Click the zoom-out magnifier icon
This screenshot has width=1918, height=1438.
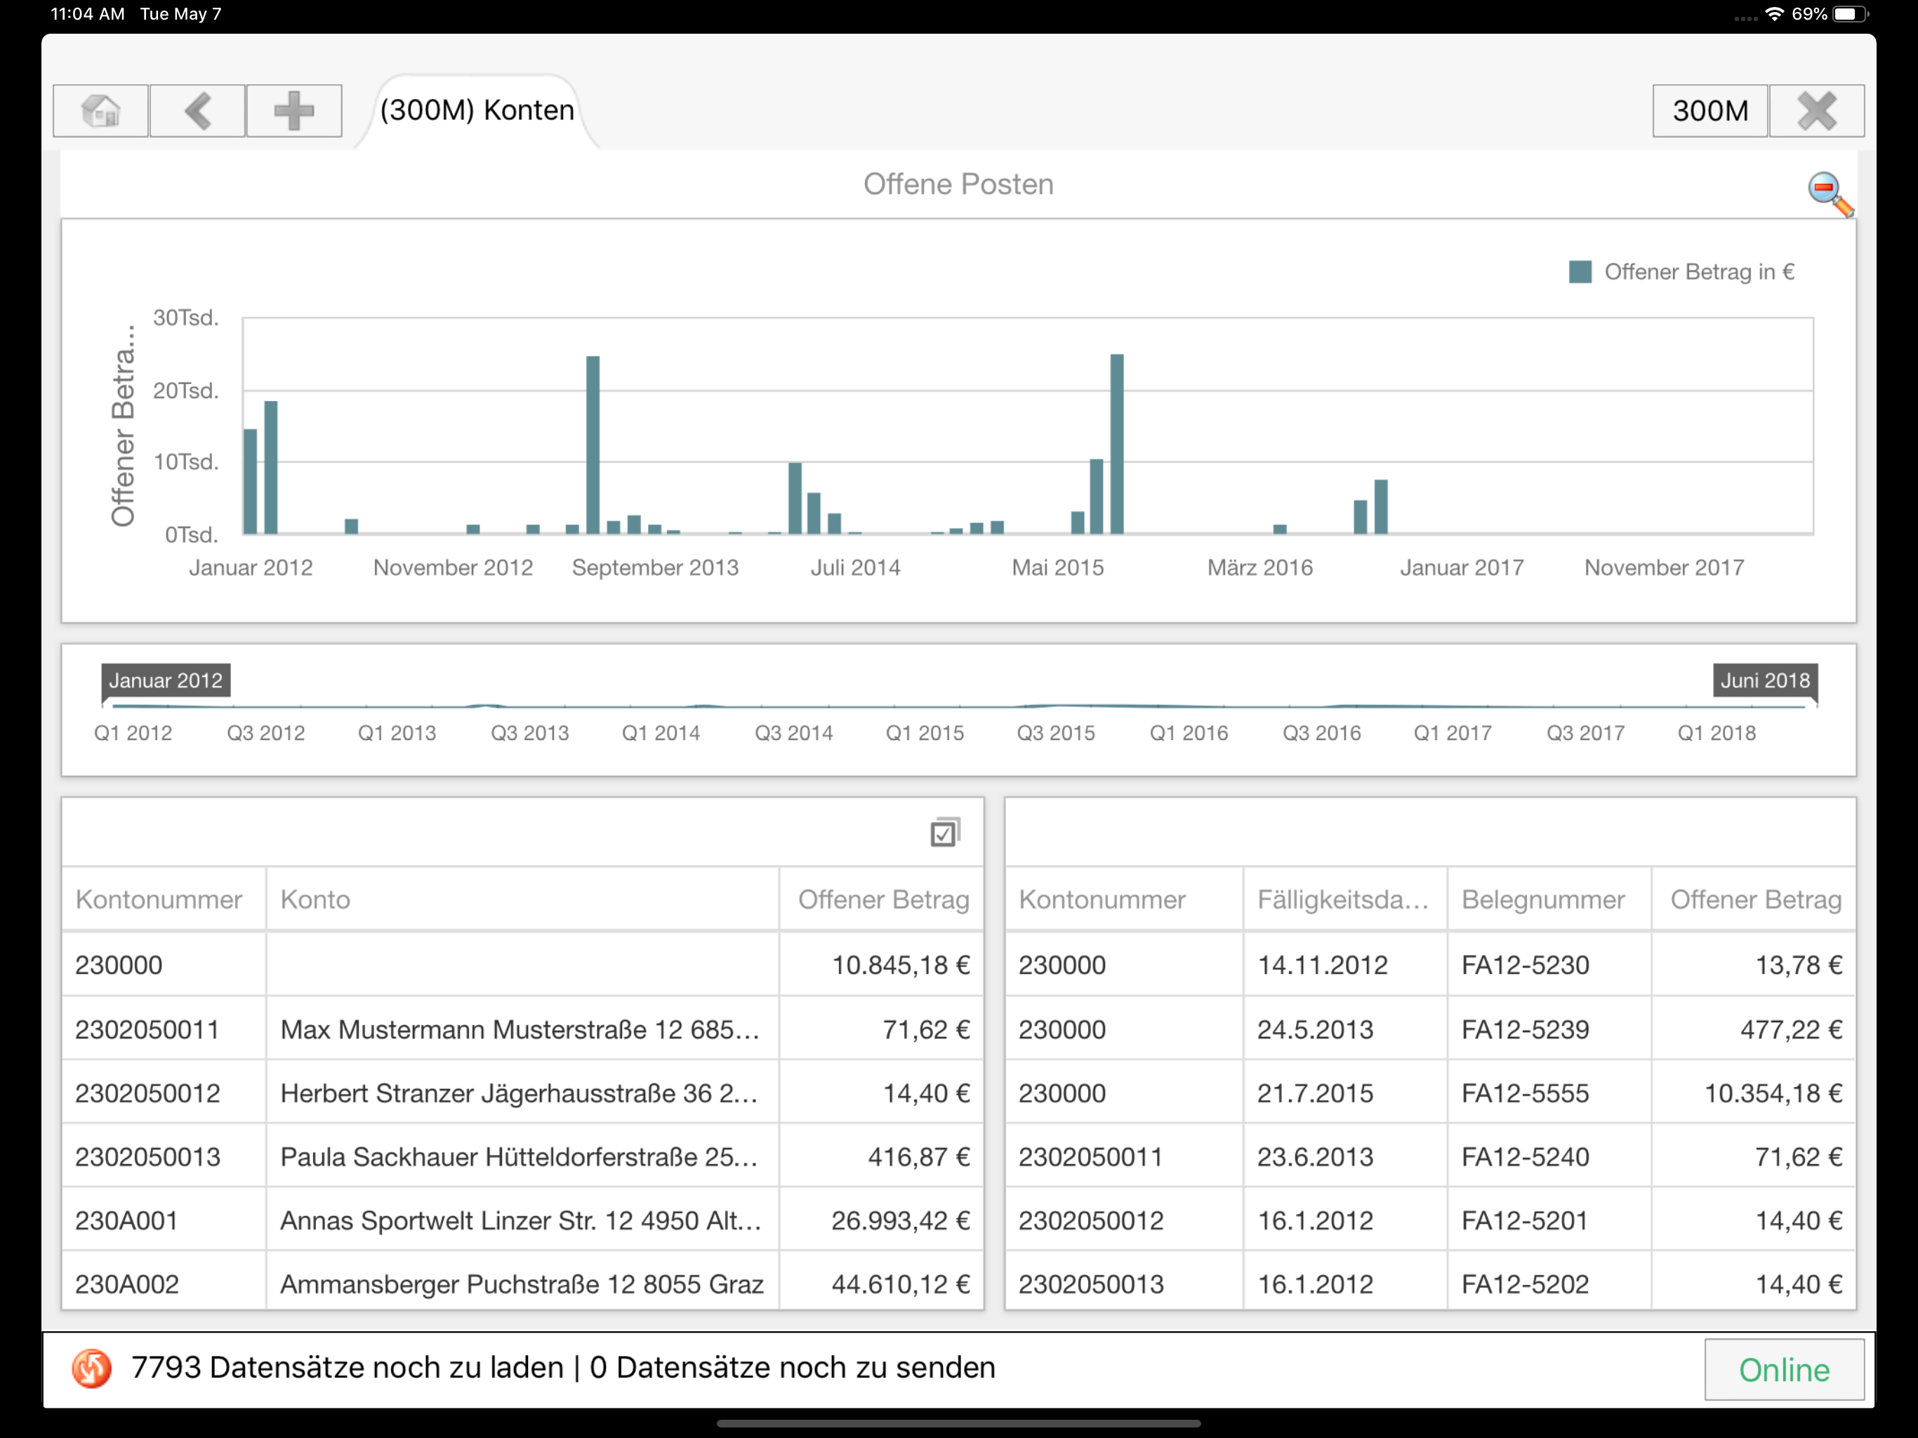click(1830, 193)
